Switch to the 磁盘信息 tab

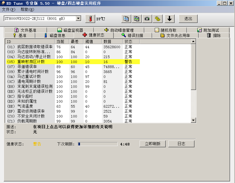tap(55, 35)
